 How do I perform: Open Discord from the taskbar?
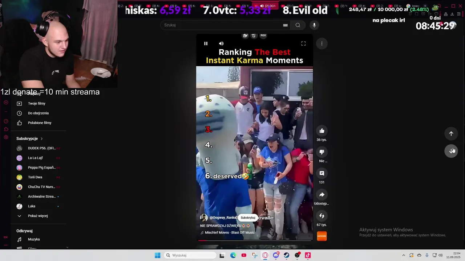point(276,255)
